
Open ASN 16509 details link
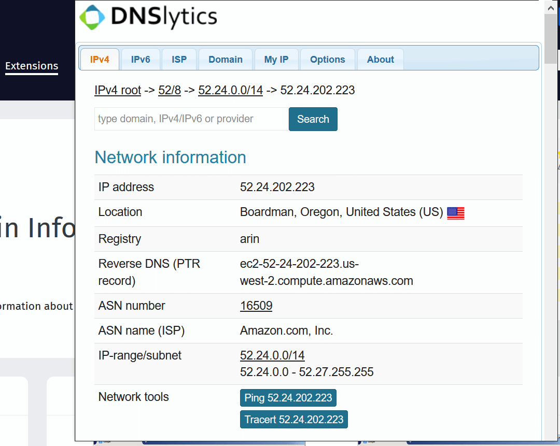point(256,306)
